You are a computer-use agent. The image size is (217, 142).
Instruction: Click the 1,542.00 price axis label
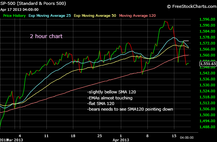point(207,73)
